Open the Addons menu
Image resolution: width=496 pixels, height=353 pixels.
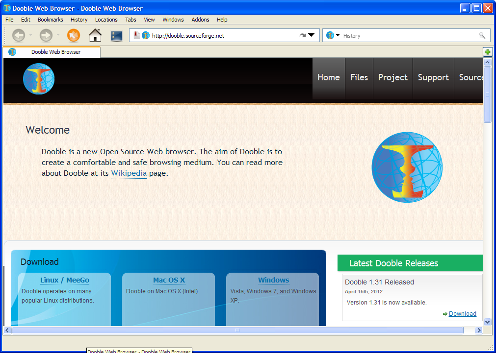200,20
